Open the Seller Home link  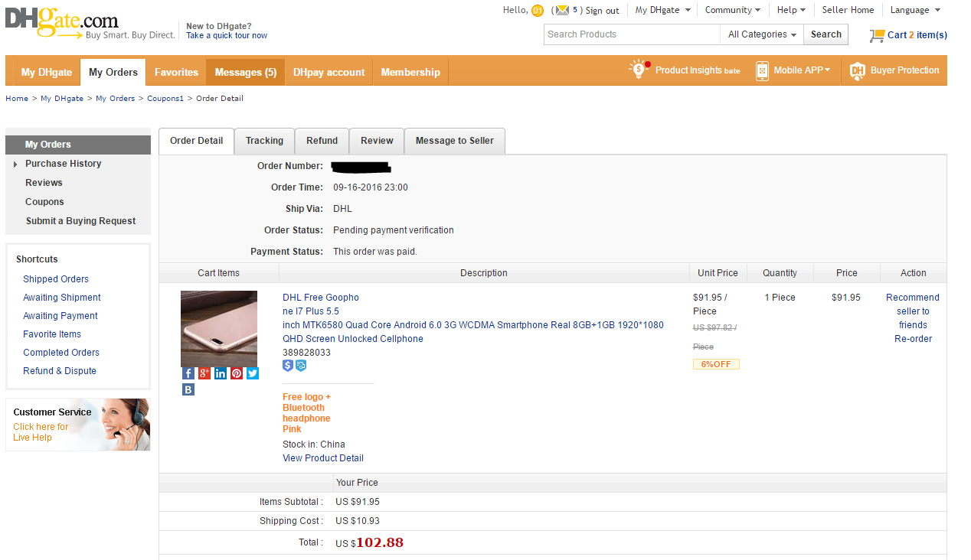coord(848,10)
